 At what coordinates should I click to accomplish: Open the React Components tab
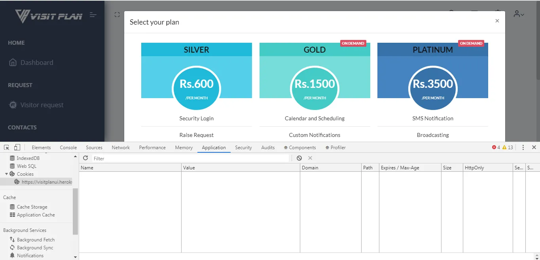[300, 148]
